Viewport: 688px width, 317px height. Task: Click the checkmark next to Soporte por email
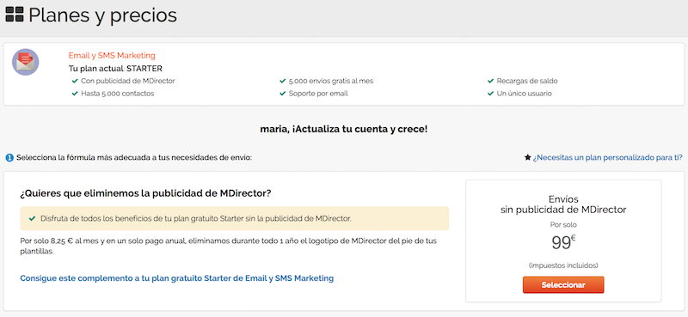[x=283, y=94]
